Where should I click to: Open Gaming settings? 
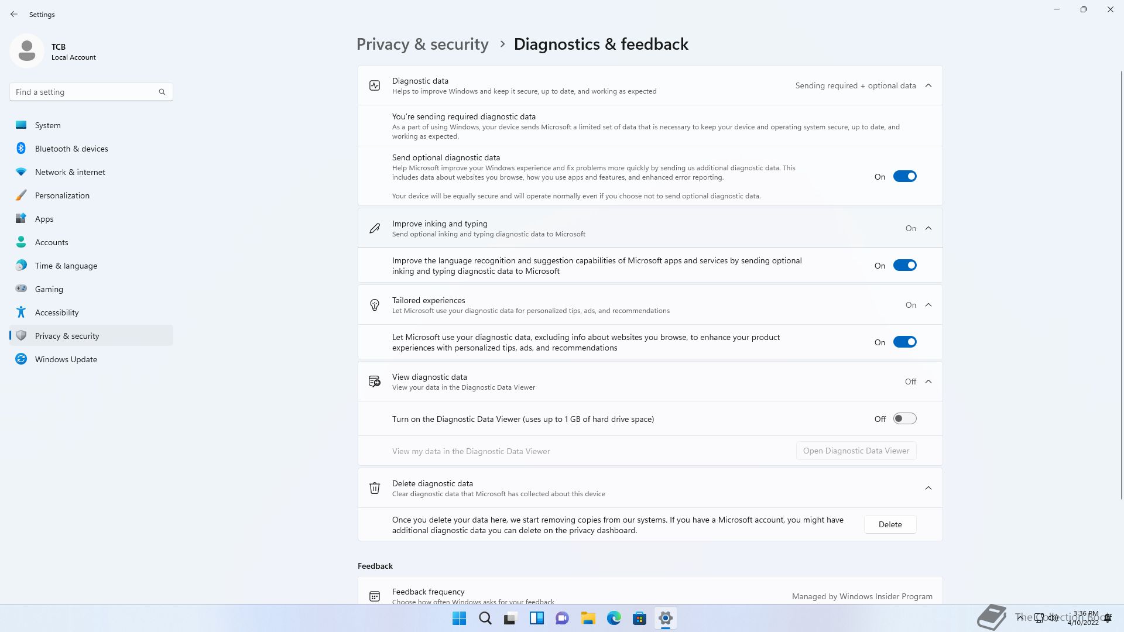[91, 289]
